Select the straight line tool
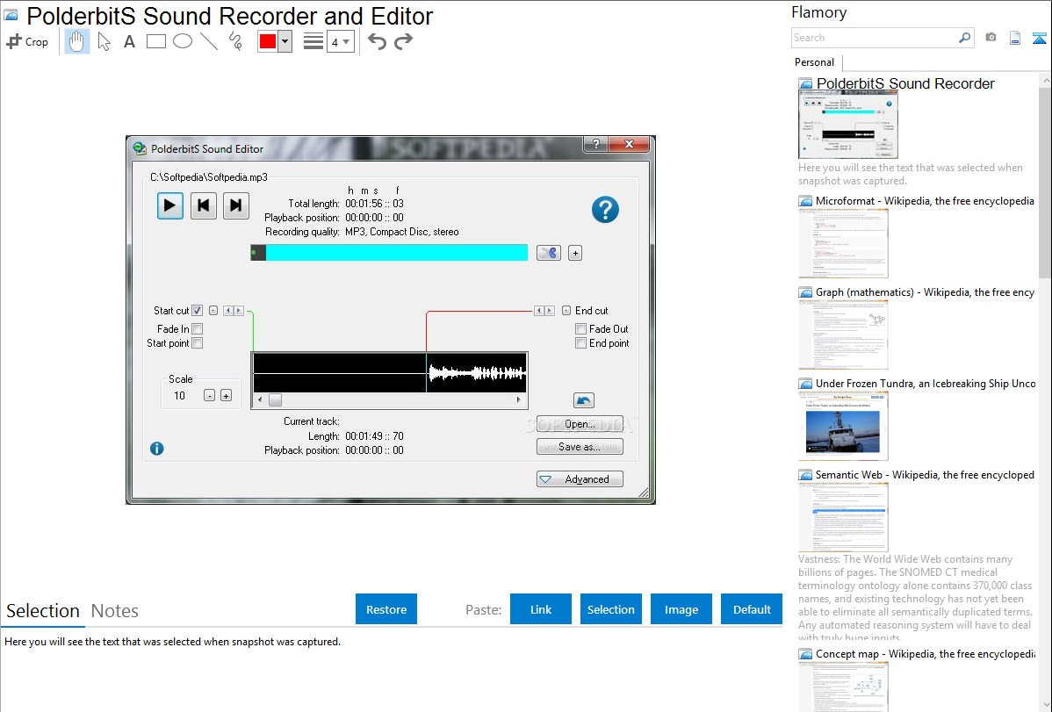This screenshot has width=1052, height=712. point(209,41)
